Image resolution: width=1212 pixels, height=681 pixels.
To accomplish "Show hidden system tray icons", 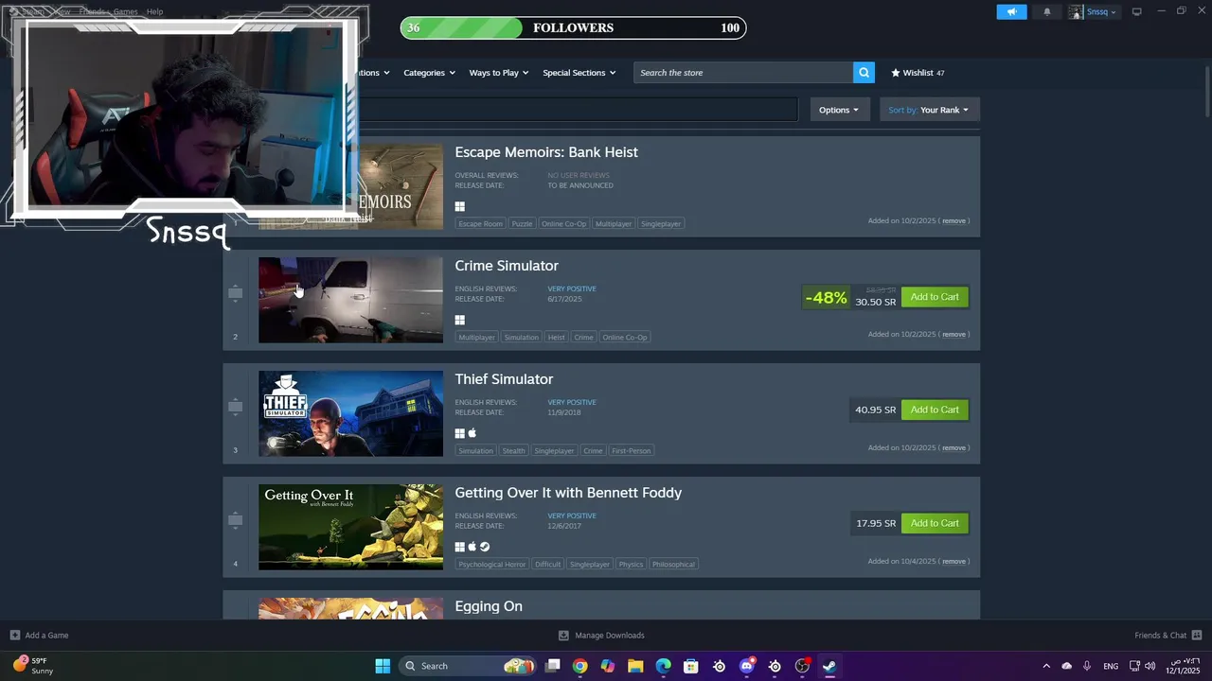I will tap(1046, 666).
